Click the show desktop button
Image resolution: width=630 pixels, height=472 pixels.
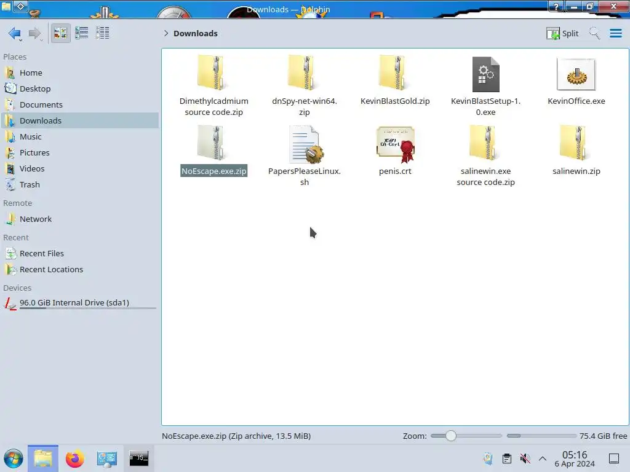coord(614,458)
